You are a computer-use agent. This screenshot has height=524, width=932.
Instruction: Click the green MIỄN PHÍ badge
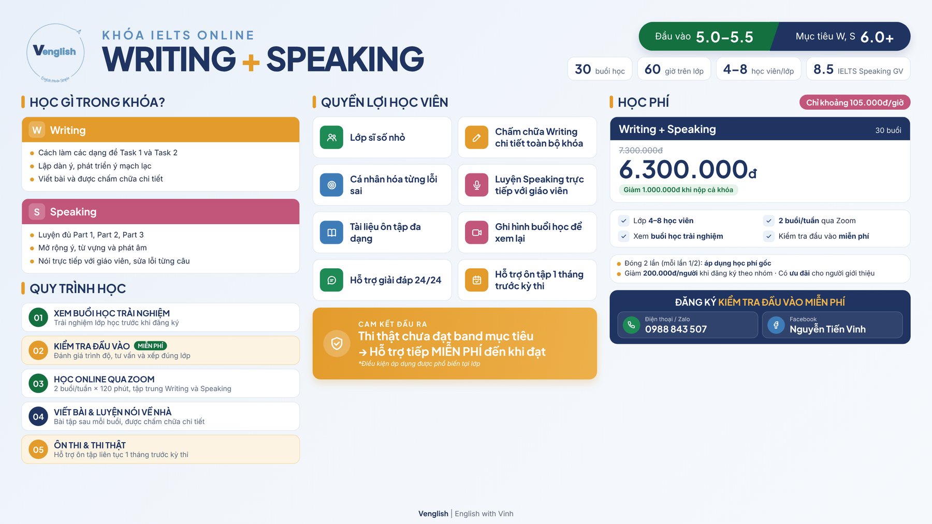tap(150, 346)
